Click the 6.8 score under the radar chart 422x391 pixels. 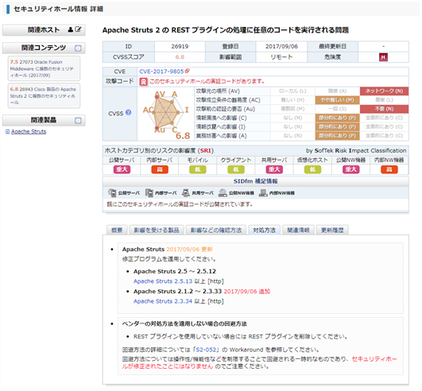tap(183, 136)
